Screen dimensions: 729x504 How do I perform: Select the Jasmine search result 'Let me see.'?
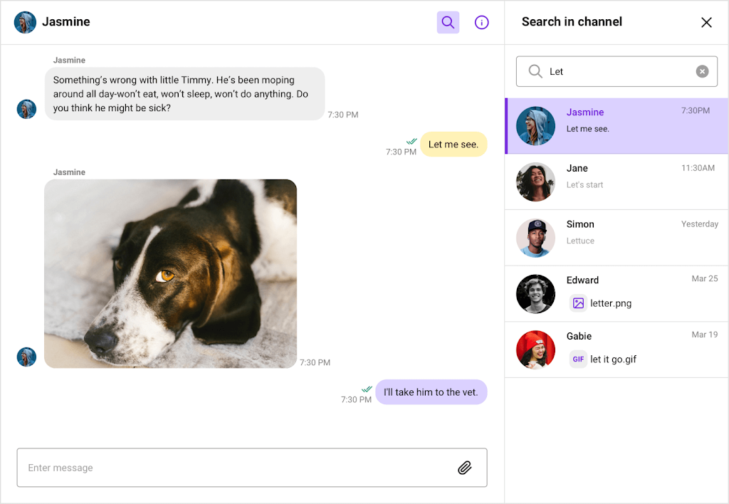[617, 126]
